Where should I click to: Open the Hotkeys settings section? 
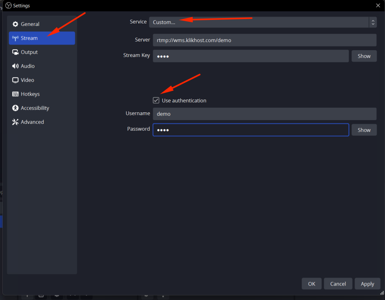point(42,94)
